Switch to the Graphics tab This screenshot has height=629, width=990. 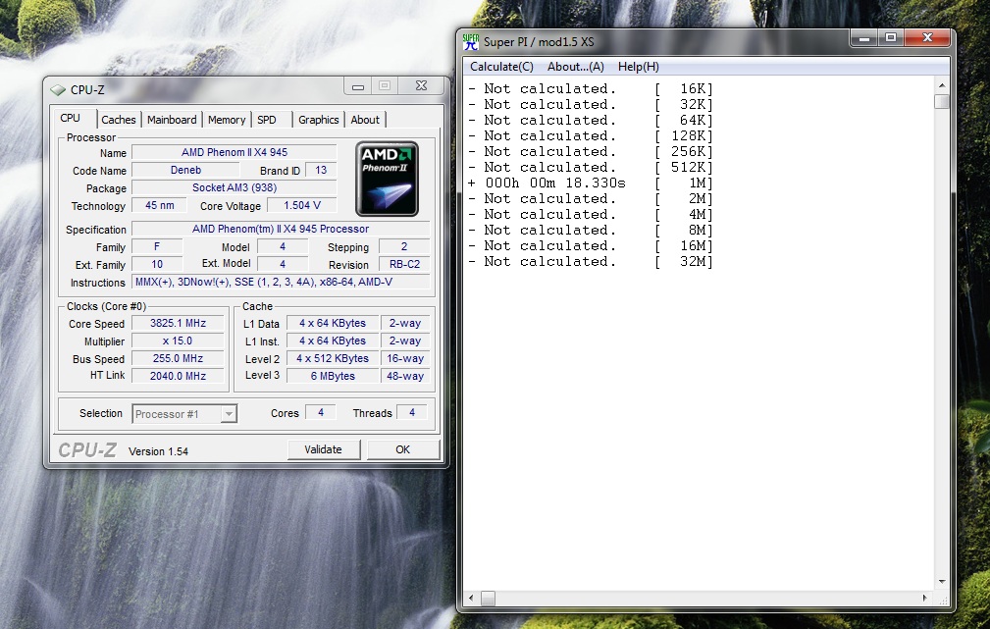[x=318, y=120]
